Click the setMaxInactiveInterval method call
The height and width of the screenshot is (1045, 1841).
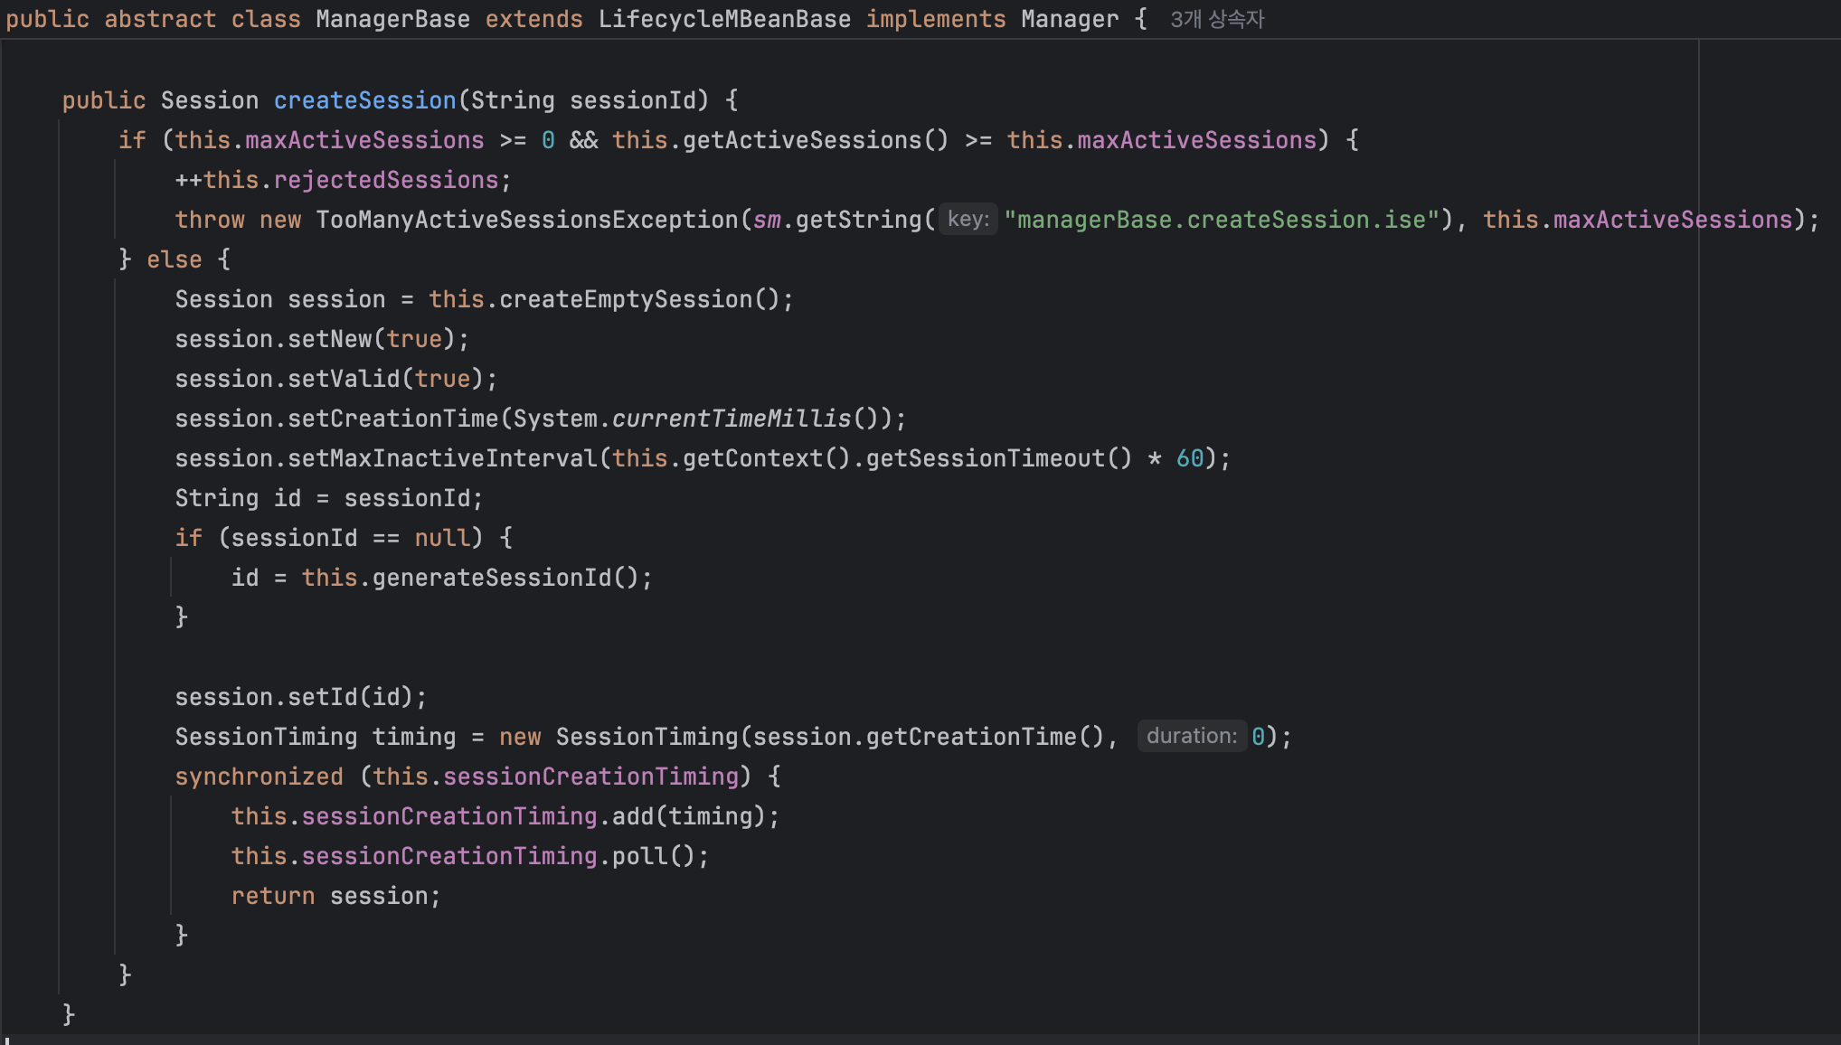(442, 458)
